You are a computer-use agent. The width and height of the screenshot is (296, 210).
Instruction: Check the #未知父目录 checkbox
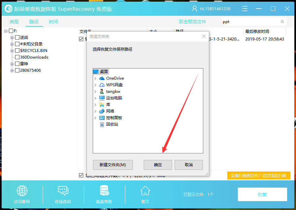pos(17,44)
